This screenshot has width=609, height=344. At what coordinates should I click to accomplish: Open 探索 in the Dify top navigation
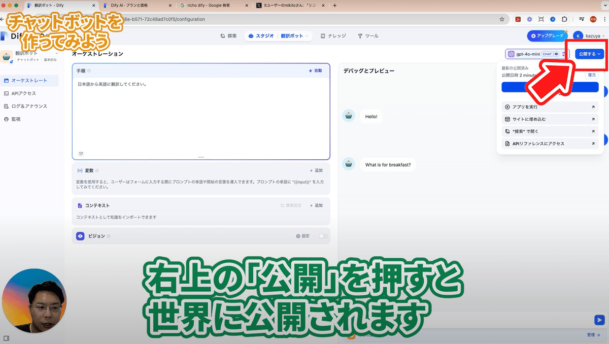[x=229, y=36]
